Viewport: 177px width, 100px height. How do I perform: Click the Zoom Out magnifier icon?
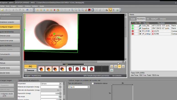[x=76, y=10]
